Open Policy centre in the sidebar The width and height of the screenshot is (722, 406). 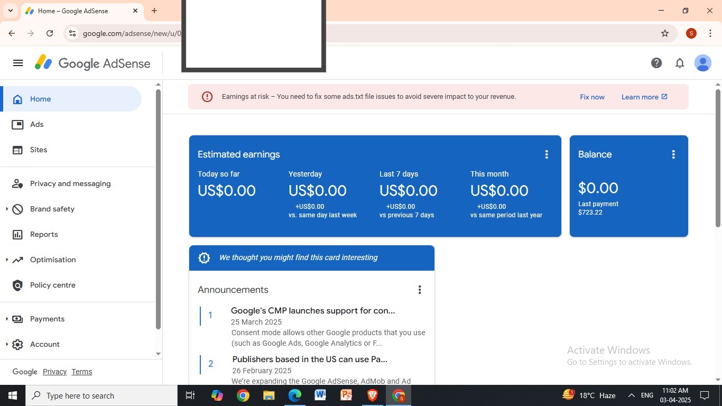(x=71, y=285)
